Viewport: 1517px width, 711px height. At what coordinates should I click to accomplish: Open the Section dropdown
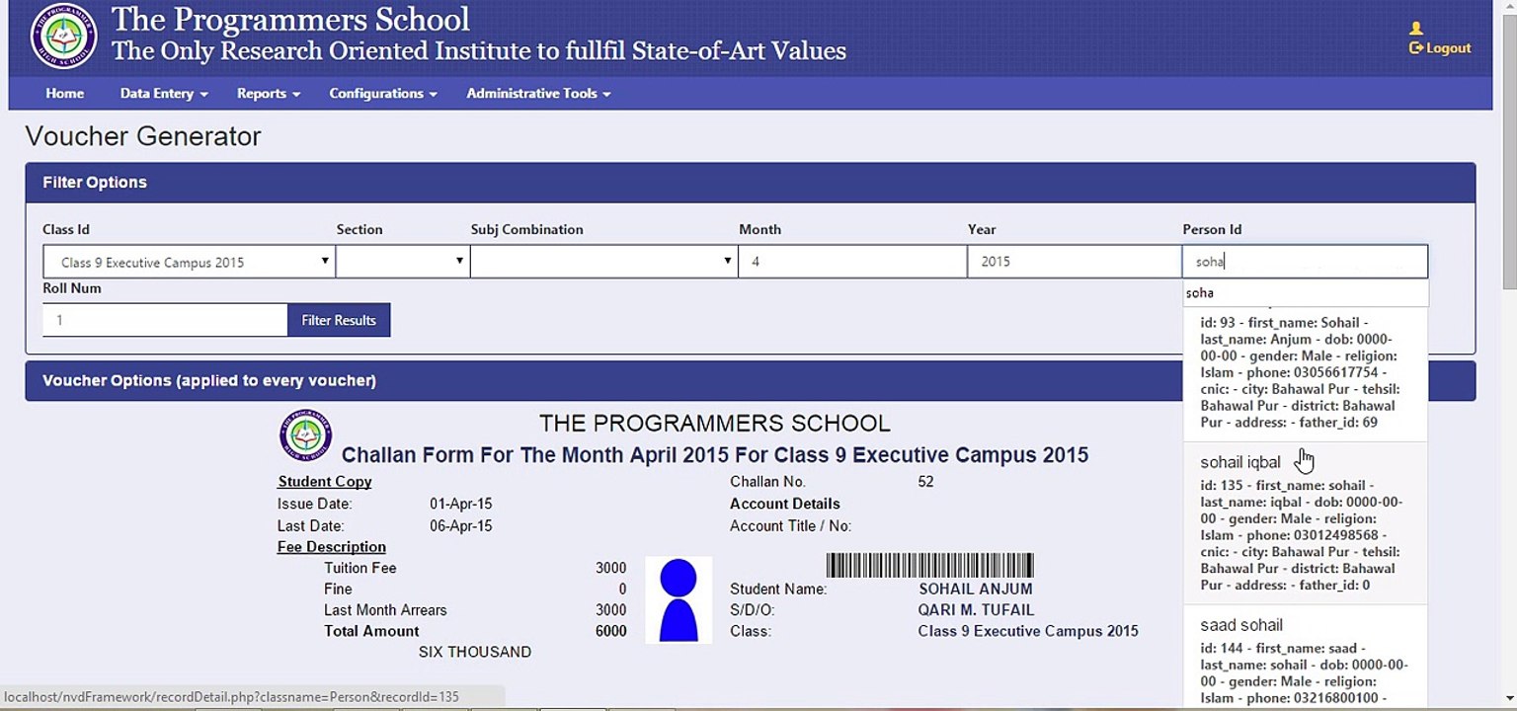pos(402,262)
